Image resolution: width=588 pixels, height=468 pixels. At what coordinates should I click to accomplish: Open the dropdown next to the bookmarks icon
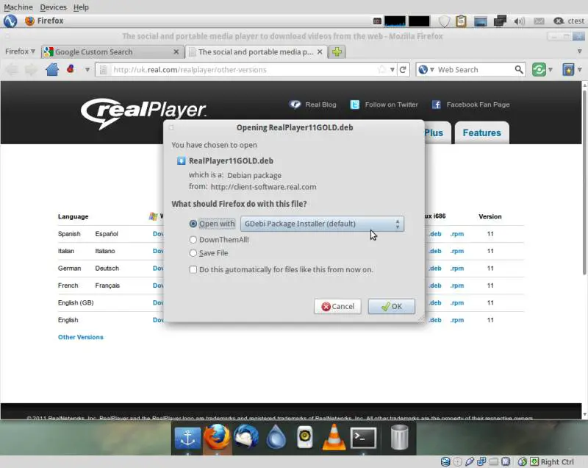(x=580, y=69)
